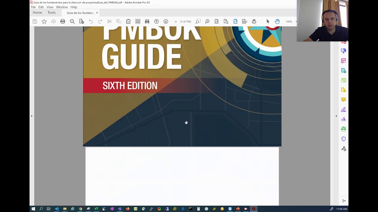The height and width of the screenshot is (212, 378).
Task: Open the Help menu
Action: tap(74, 7)
